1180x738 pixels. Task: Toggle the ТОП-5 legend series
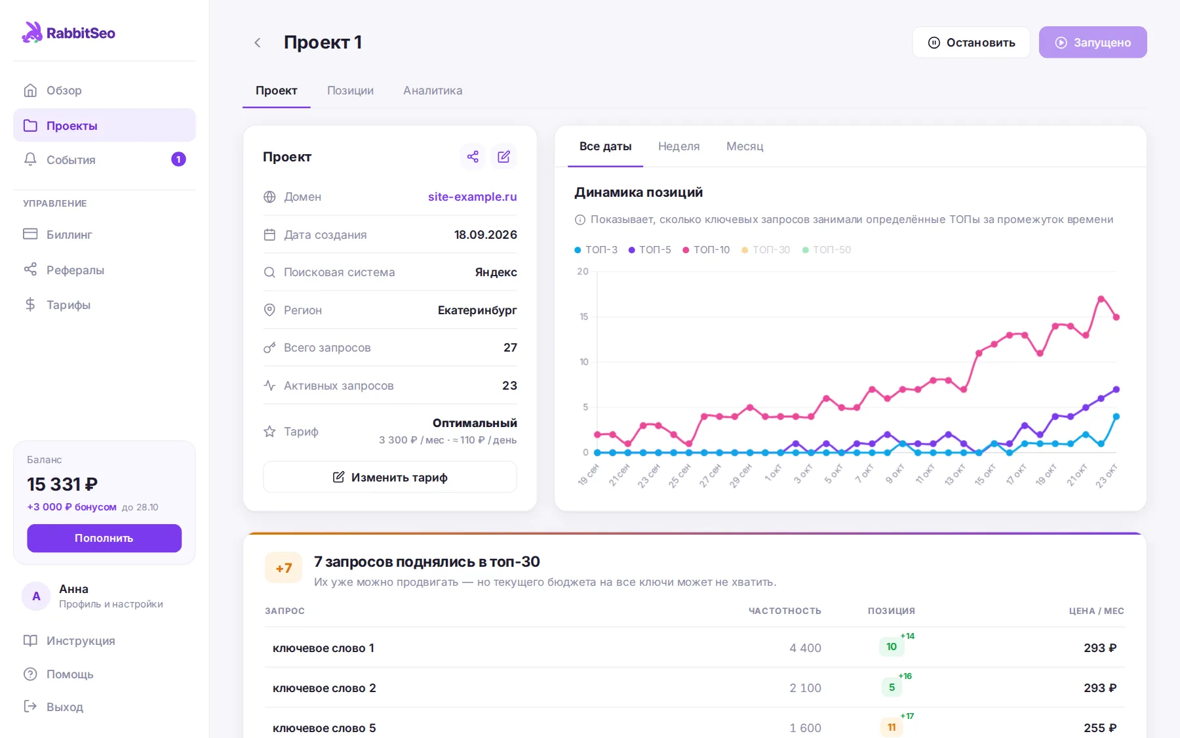coord(650,250)
